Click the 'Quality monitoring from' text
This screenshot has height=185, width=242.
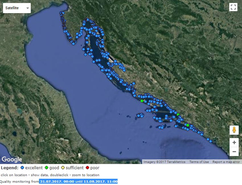(19, 182)
